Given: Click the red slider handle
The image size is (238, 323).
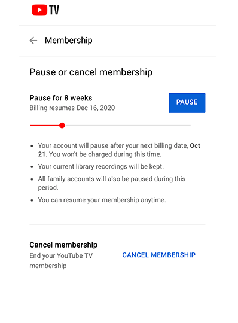Looking at the screenshot, I should point(62,125).
